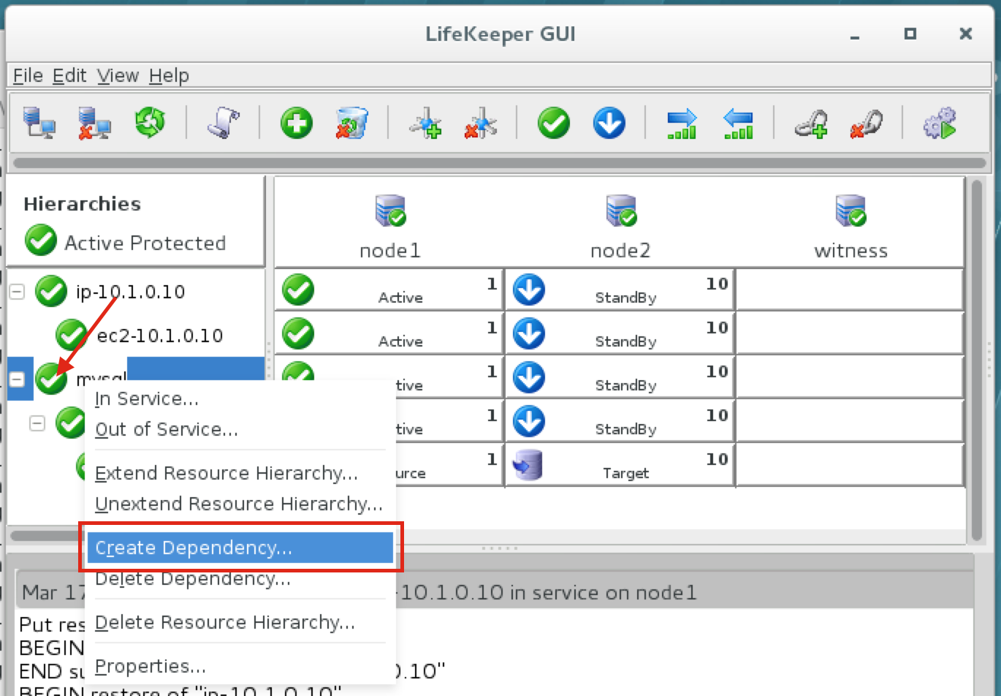Select the mysql resource tree item
Screen dimensions: 1001x696
[x=101, y=379]
